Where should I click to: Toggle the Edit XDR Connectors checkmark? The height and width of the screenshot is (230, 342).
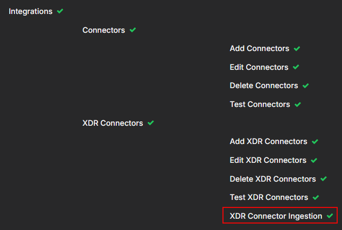314,160
